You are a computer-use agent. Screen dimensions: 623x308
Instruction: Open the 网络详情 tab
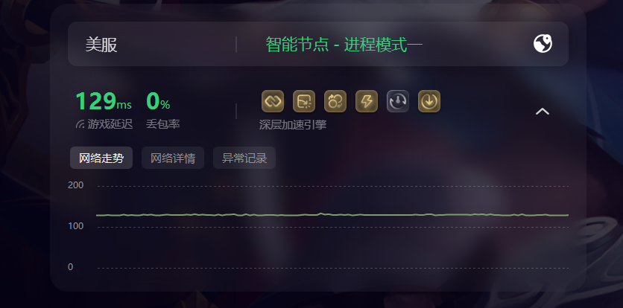[x=173, y=158]
